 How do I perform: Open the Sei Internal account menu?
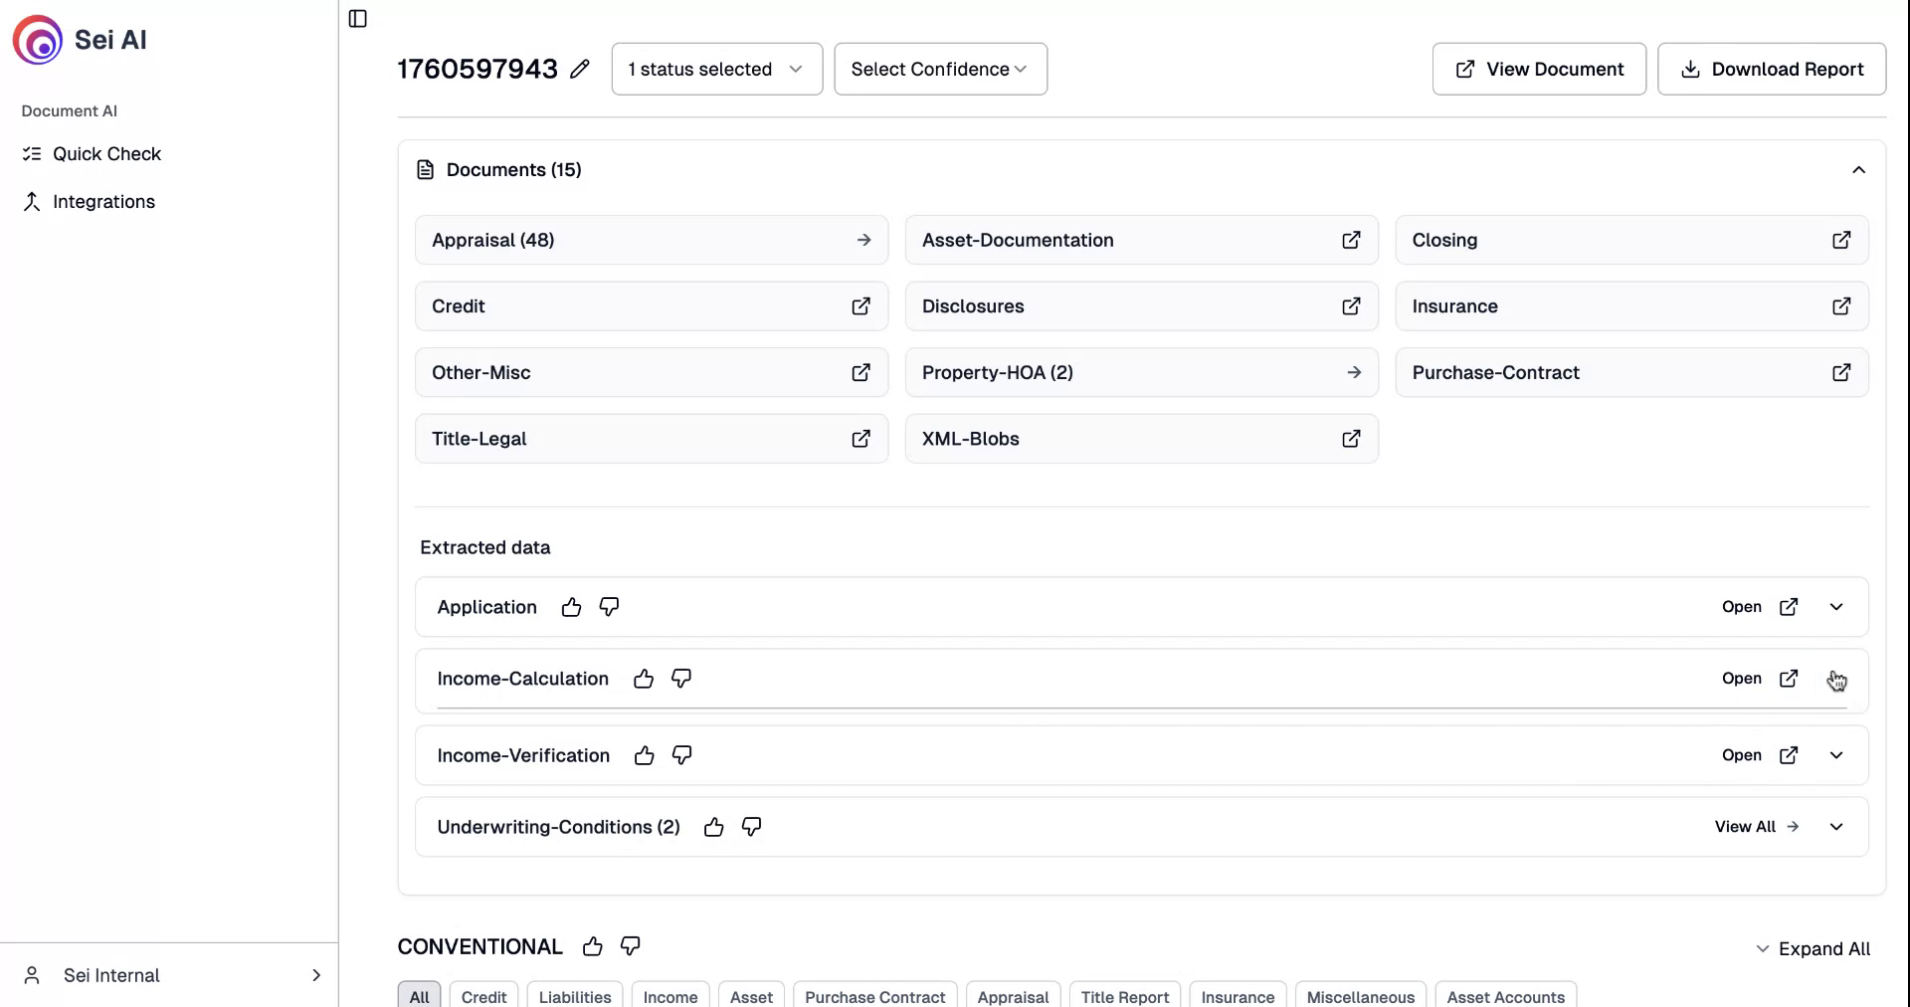pyautogui.click(x=170, y=975)
